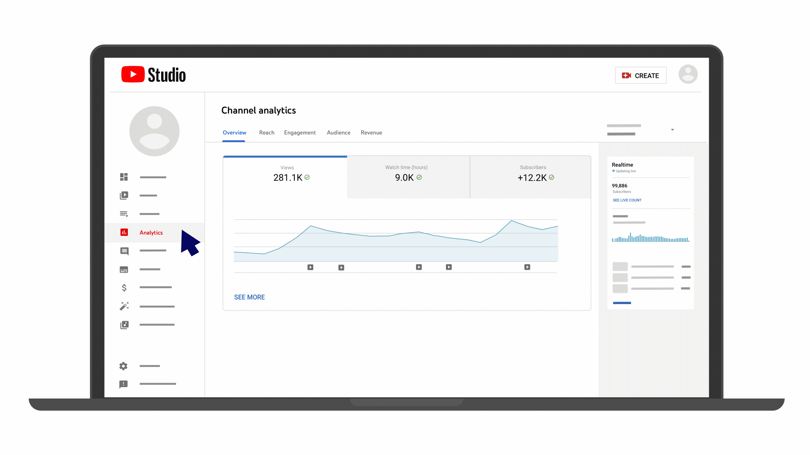Switch to the Engagement tab
This screenshot has width=810, height=455.
(300, 132)
